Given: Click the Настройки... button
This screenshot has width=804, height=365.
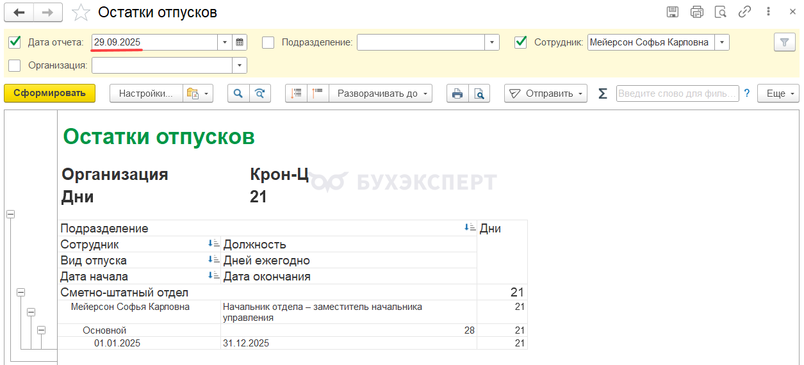Looking at the screenshot, I should (146, 93).
